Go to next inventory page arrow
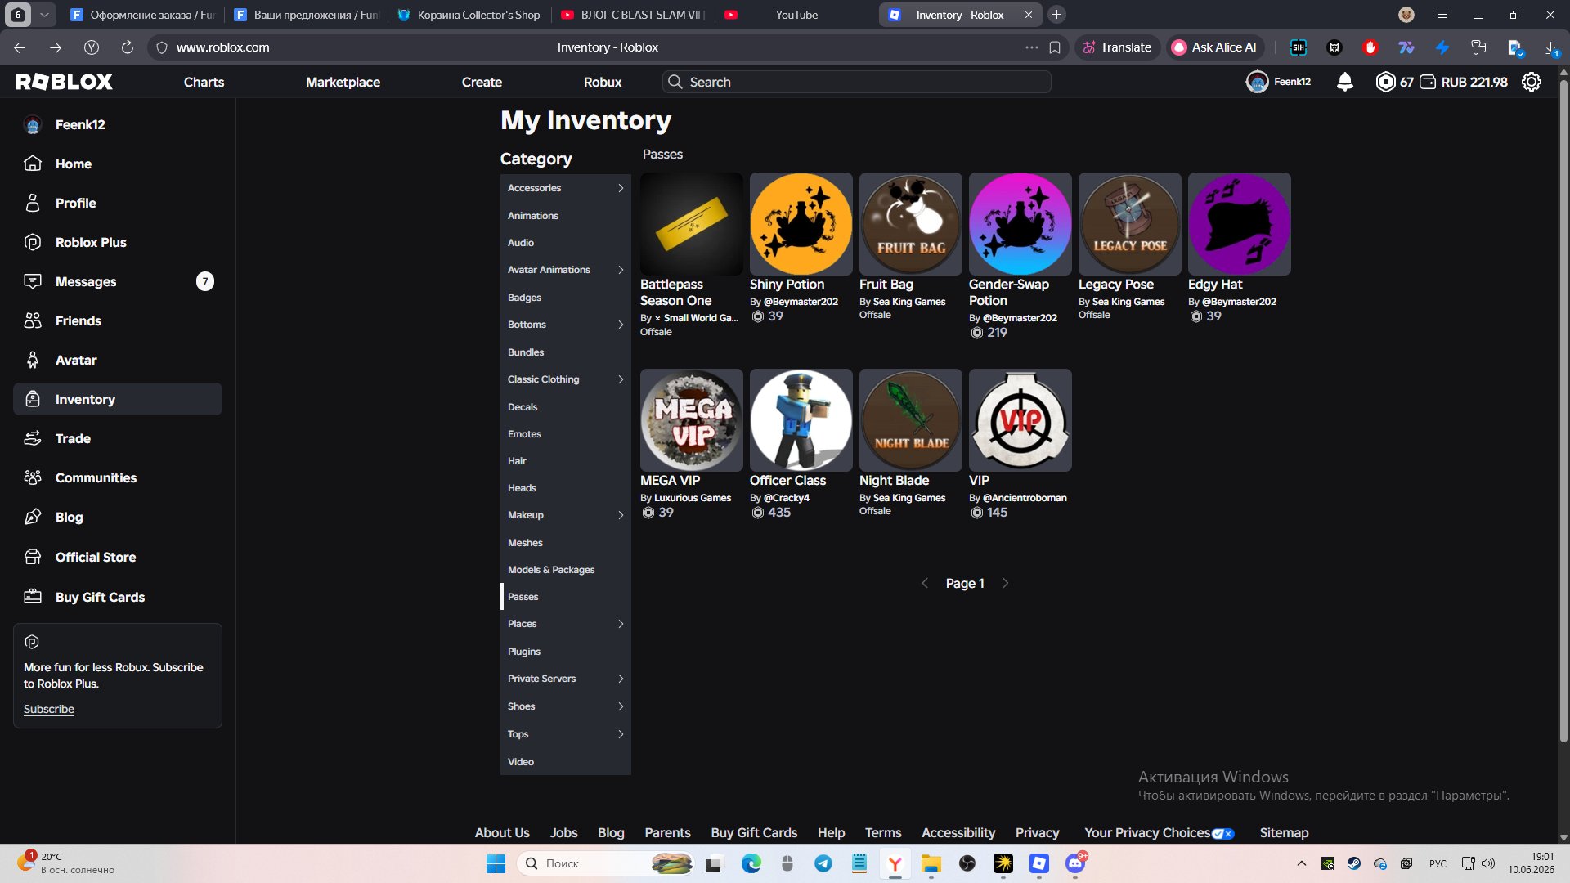Viewport: 1570px width, 883px height. pos(1005,583)
